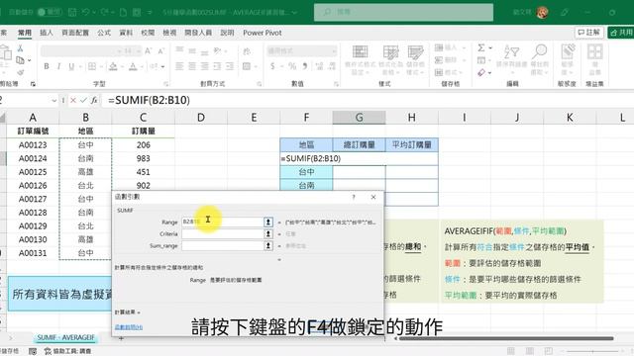This screenshot has height=356, width=634.
Task: Click the Range input field in dialog
Action: point(222,222)
